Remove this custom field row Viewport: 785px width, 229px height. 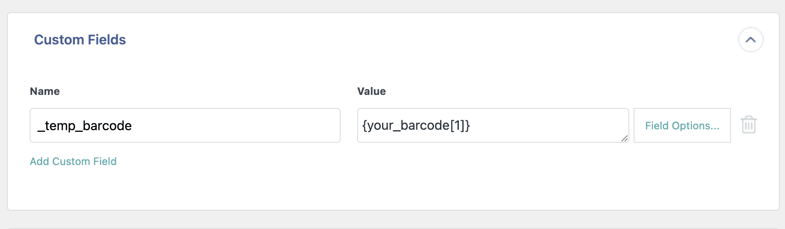(748, 125)
